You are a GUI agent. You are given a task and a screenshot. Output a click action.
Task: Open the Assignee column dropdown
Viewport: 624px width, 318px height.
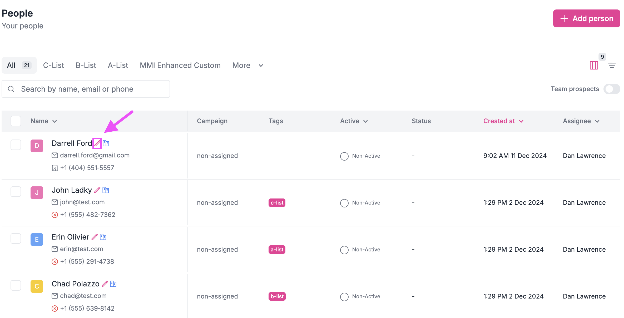pos(581,121)
